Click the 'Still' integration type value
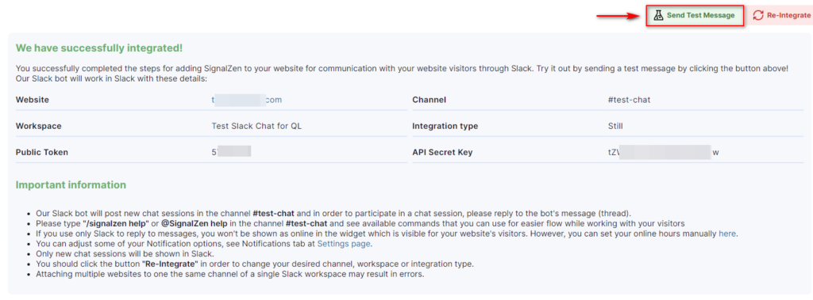 coord(615,126)
